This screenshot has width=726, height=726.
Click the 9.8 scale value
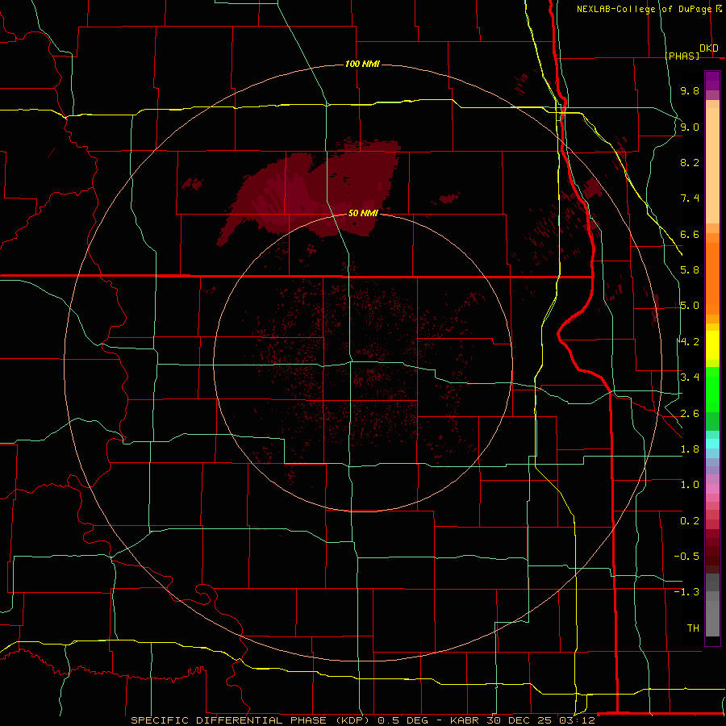coord(690,90)
